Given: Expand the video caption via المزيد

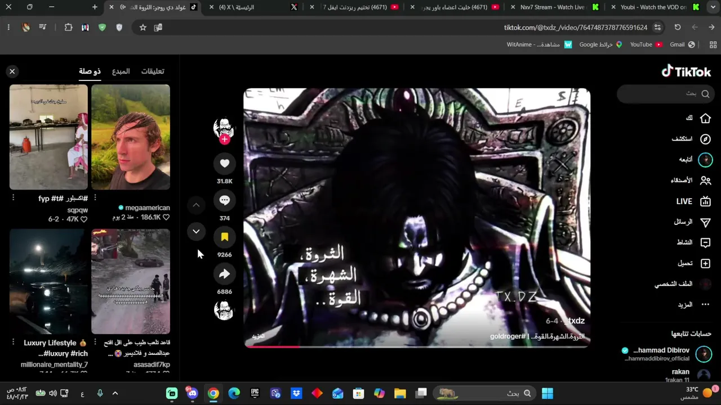Looking at the screenshot, I should [258, 336].
